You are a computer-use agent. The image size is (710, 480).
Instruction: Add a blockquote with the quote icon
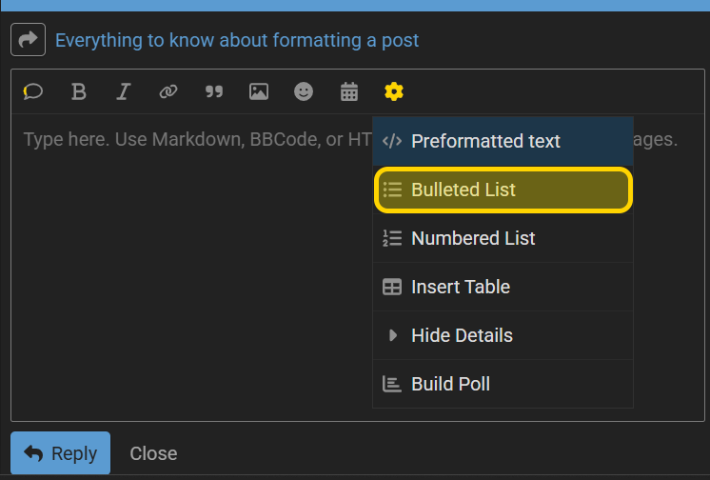point(214,92)
